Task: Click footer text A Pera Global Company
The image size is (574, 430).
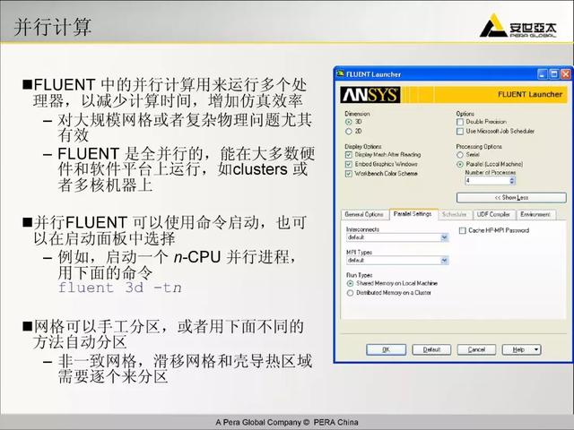Action: click(257, 422)
